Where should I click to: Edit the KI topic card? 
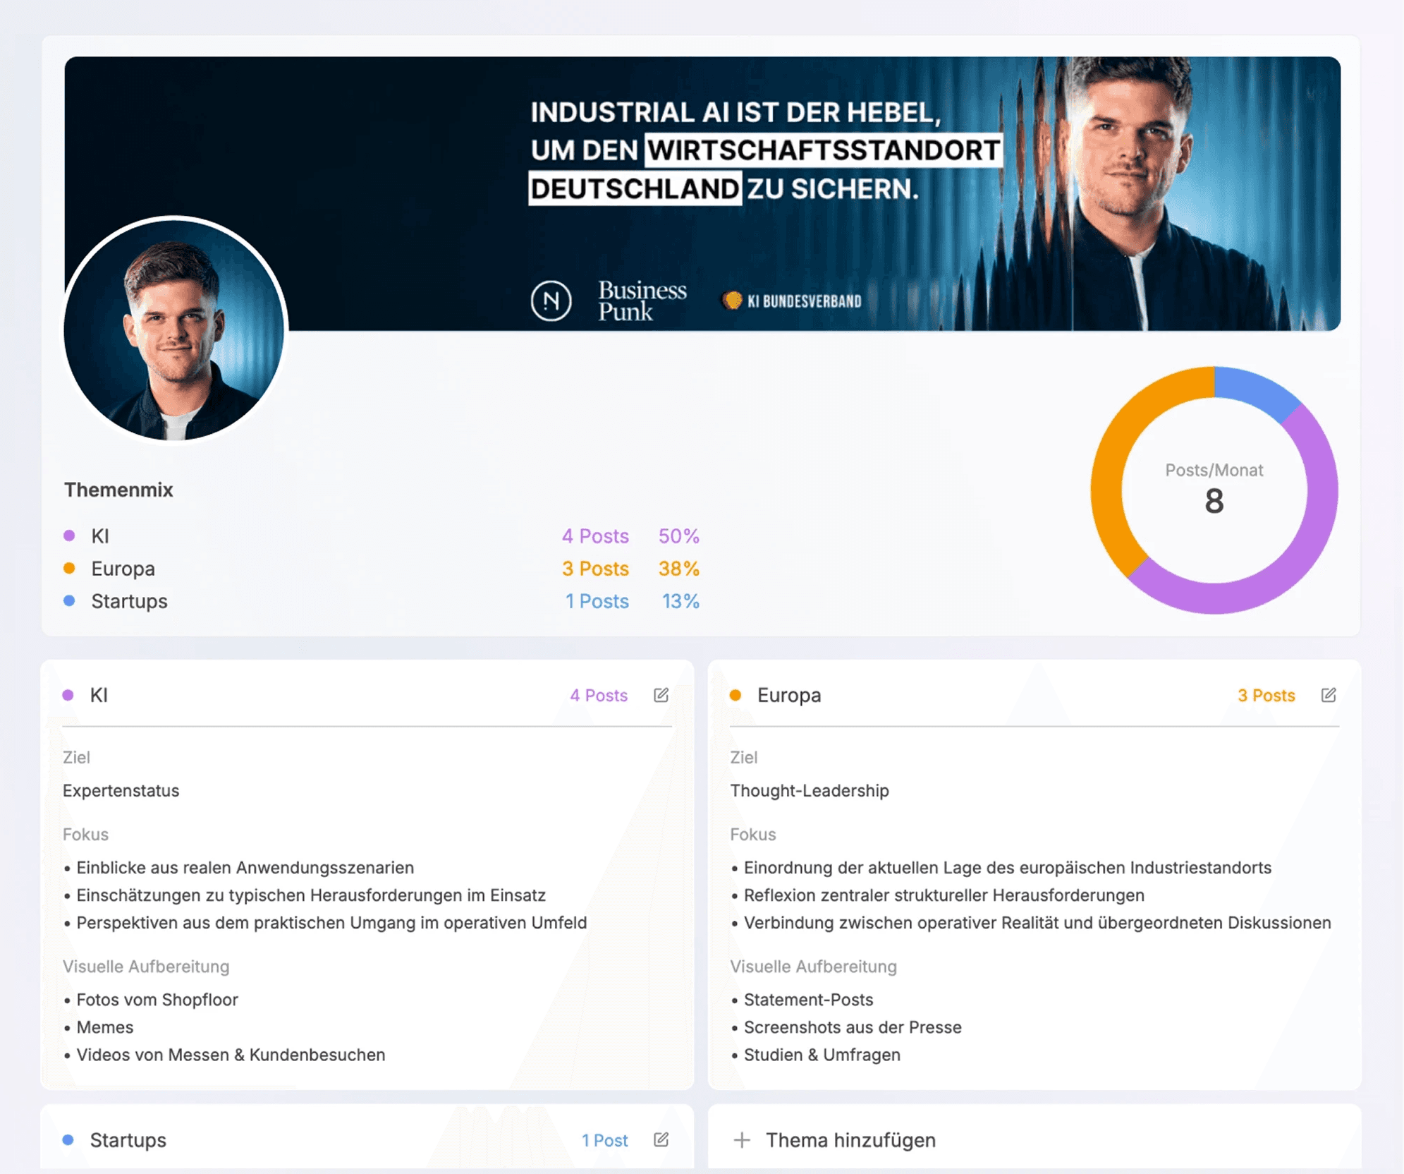point(661,695)
